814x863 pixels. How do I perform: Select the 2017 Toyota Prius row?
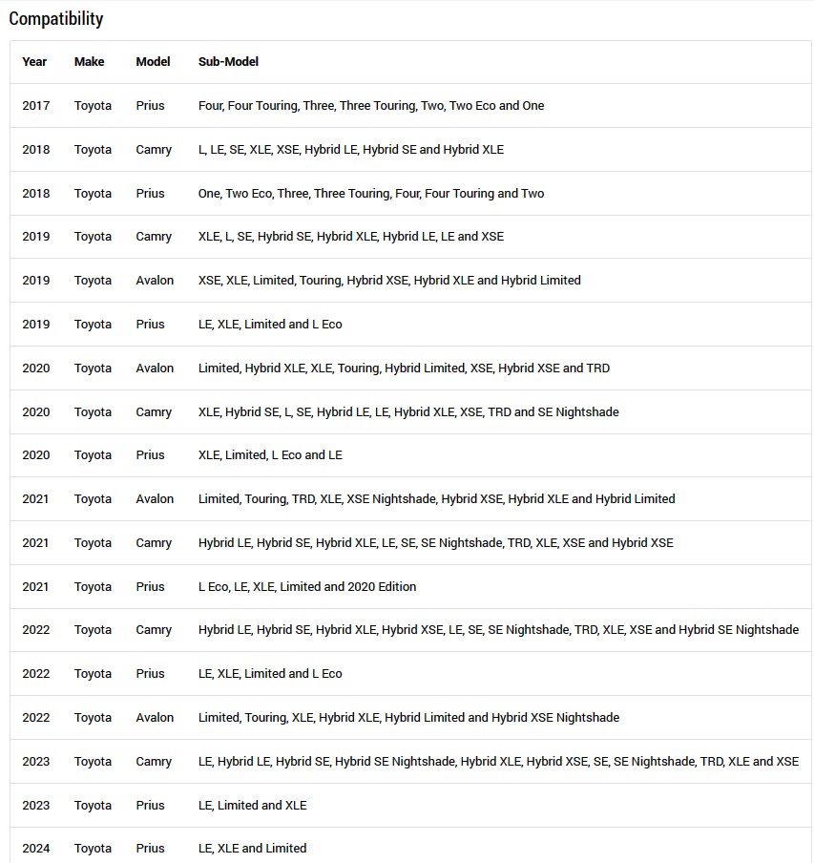410,106
